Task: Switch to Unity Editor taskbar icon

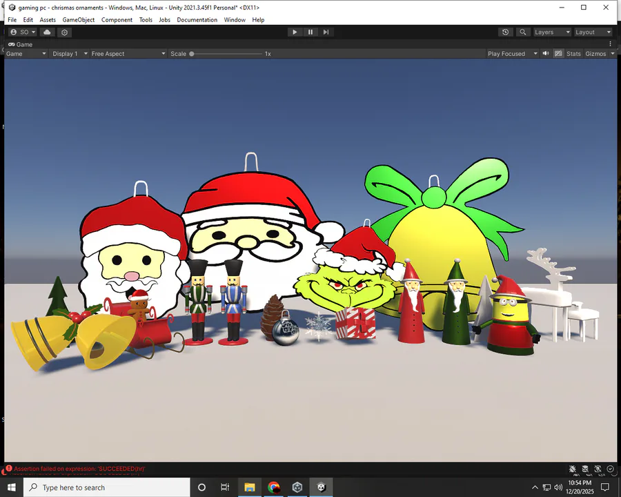Action: pyautogui.click(x=321, y=487)
